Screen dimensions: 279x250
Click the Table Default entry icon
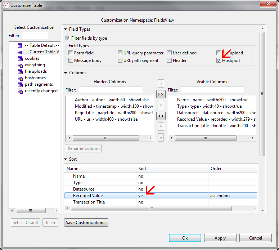click(20, 45)
